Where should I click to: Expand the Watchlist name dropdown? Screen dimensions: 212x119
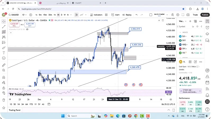182,21
